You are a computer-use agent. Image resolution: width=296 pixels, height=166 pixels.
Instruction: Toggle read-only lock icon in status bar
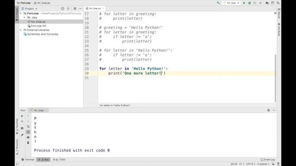click(x=273, y=164)
